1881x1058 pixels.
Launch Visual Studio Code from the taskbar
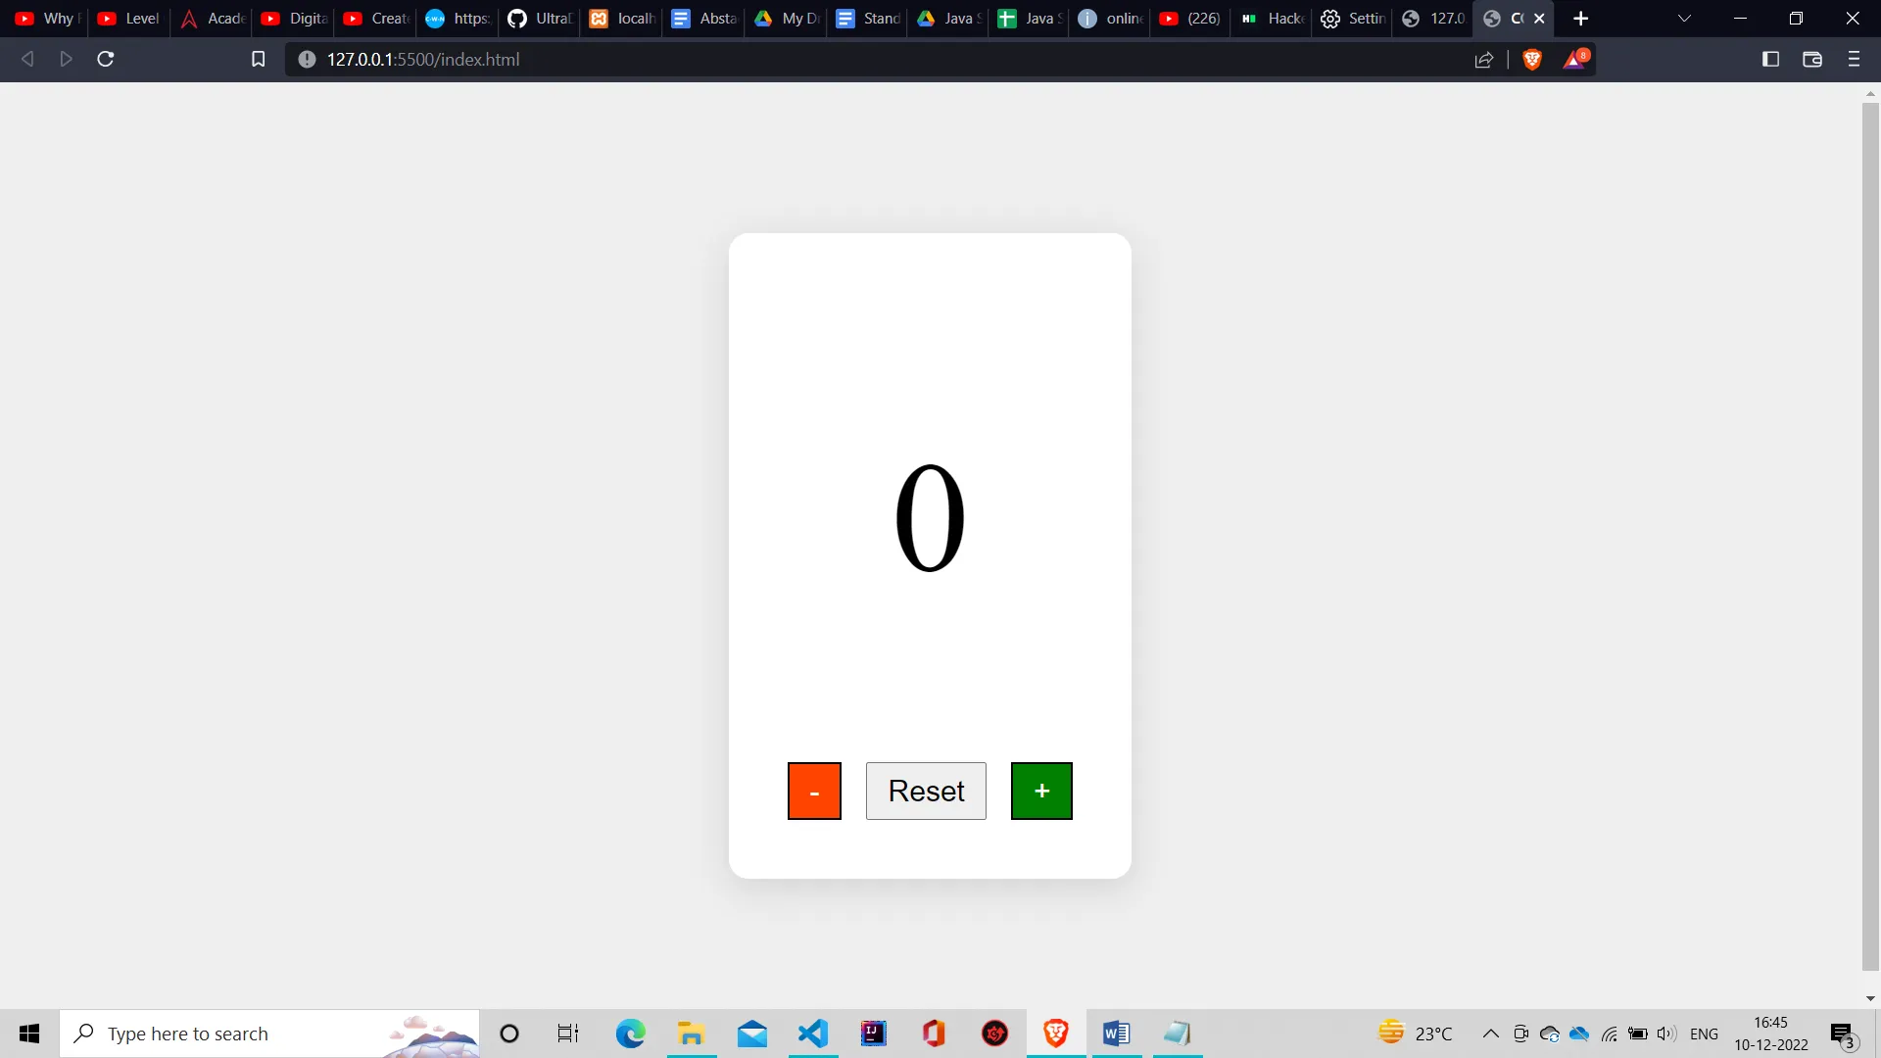coord(813,1034)
